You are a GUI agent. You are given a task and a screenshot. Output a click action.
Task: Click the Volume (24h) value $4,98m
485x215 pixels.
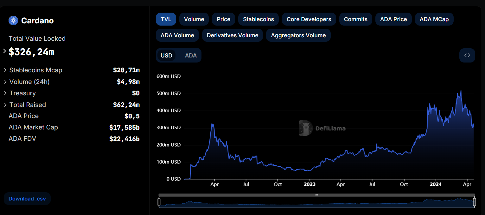point(128,82)
